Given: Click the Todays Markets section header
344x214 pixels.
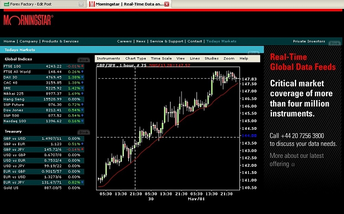Looking at the screenshot, I should click(x=20, y=50).
